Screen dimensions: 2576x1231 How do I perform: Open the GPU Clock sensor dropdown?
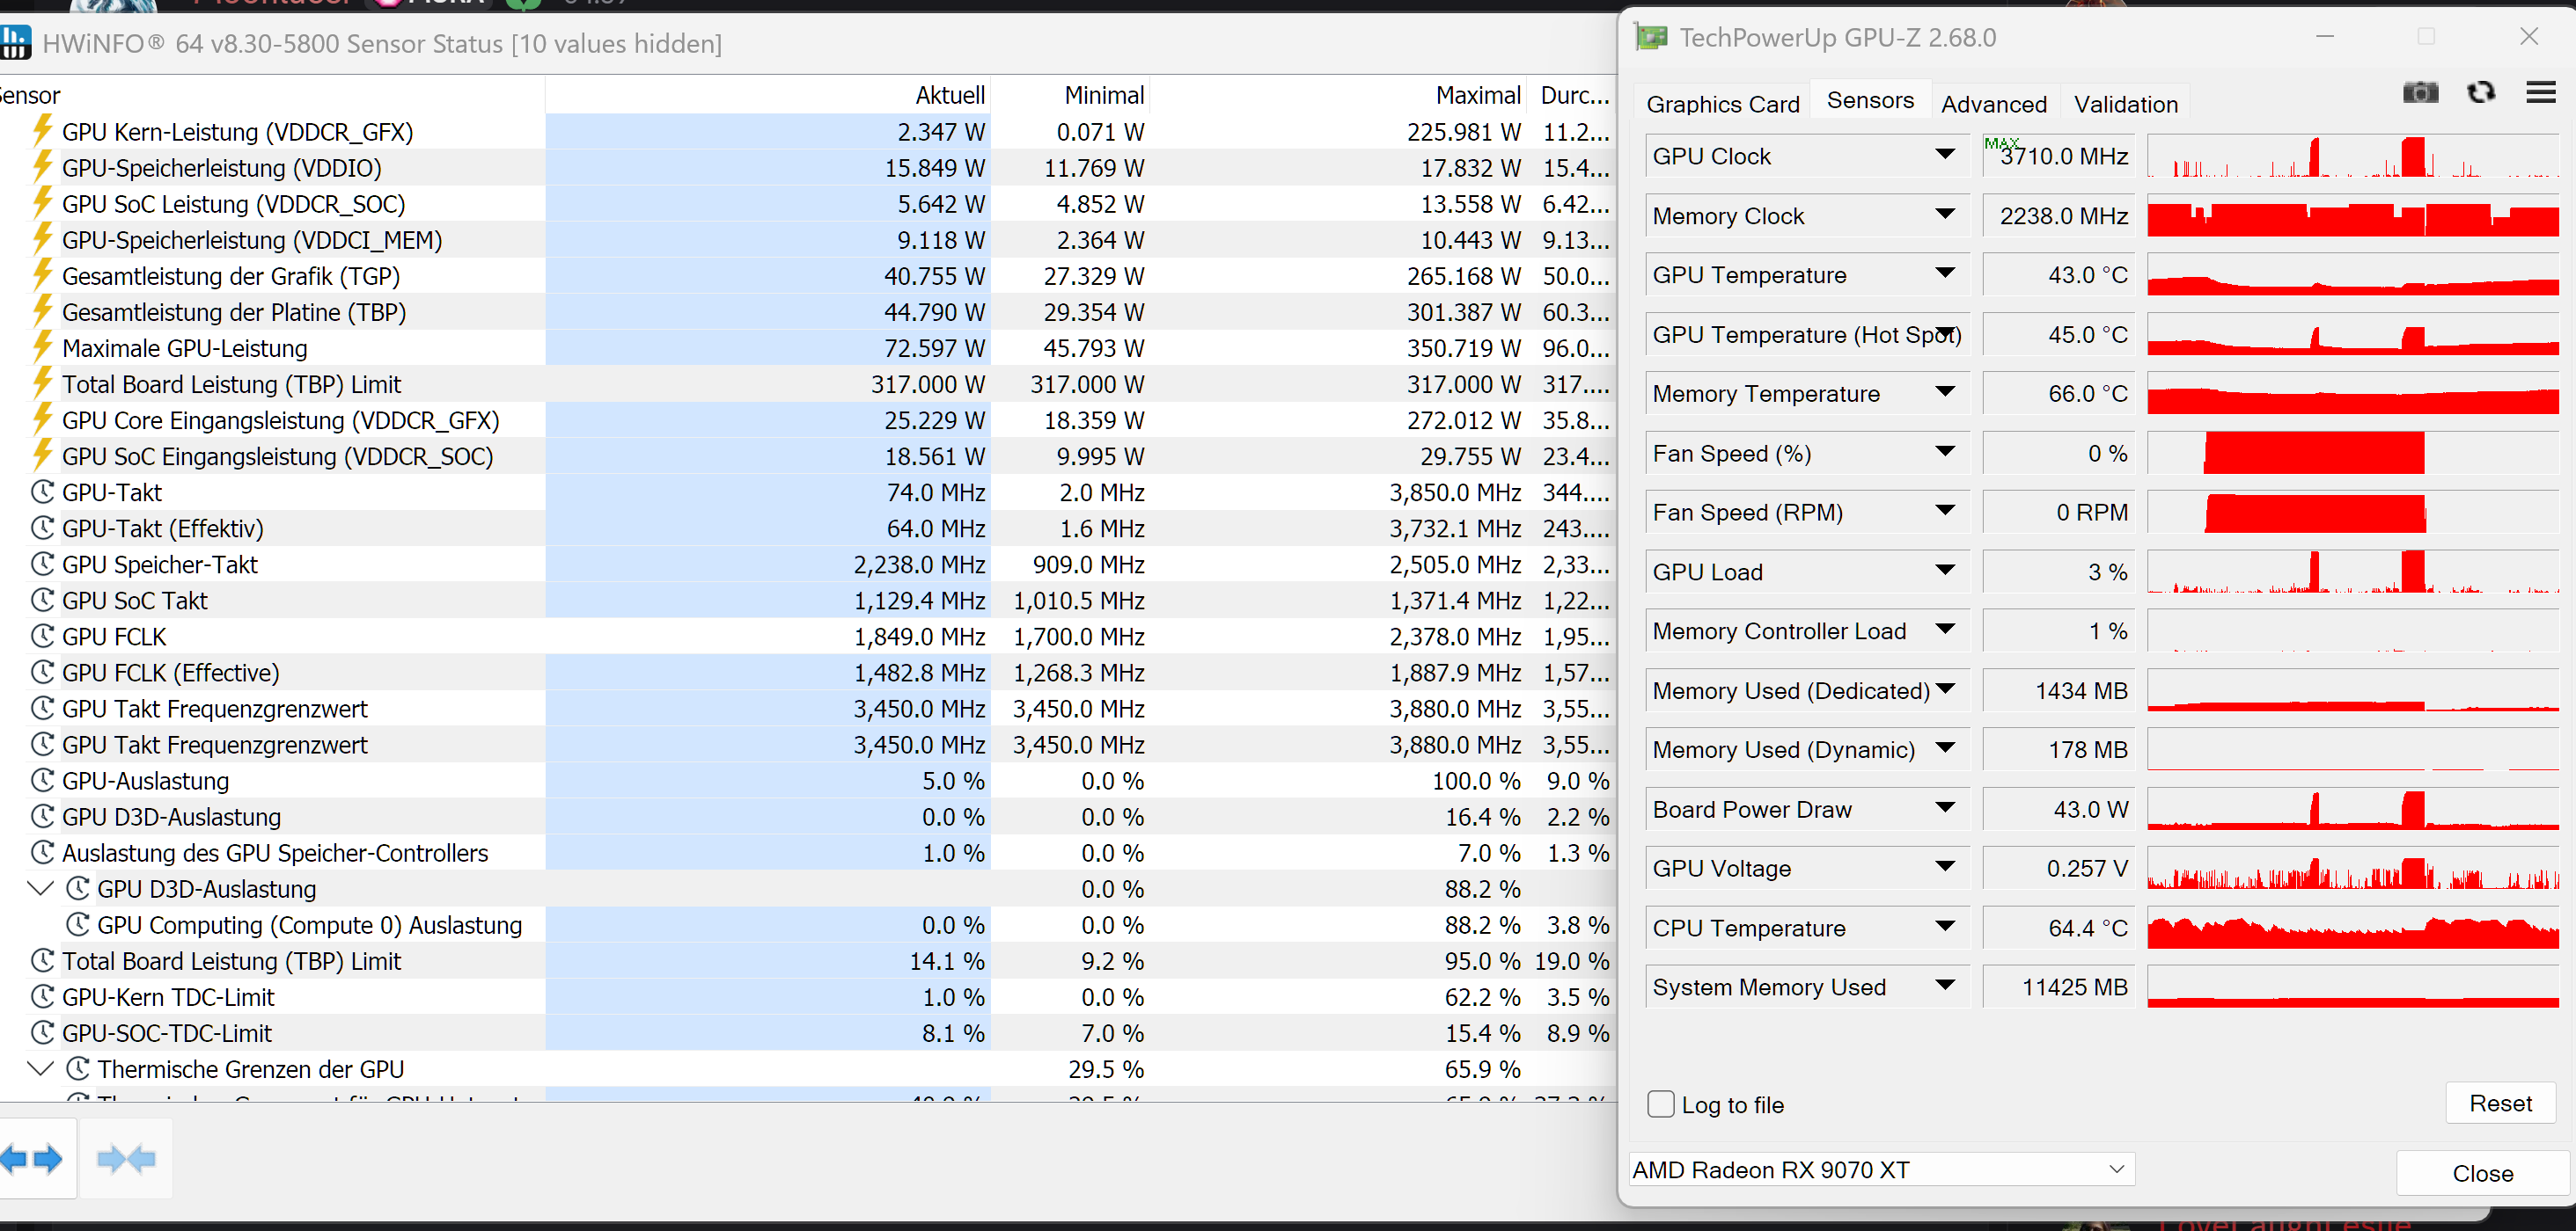(x=1944, y=155)
